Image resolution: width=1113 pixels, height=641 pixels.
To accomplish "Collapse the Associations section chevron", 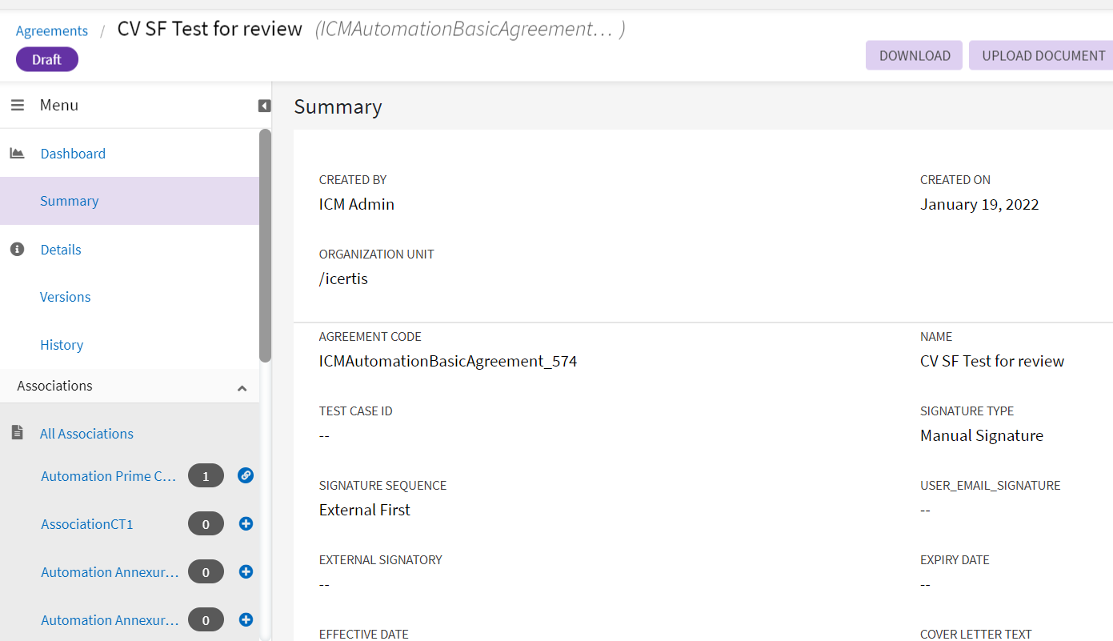I will tap(242, 388).
